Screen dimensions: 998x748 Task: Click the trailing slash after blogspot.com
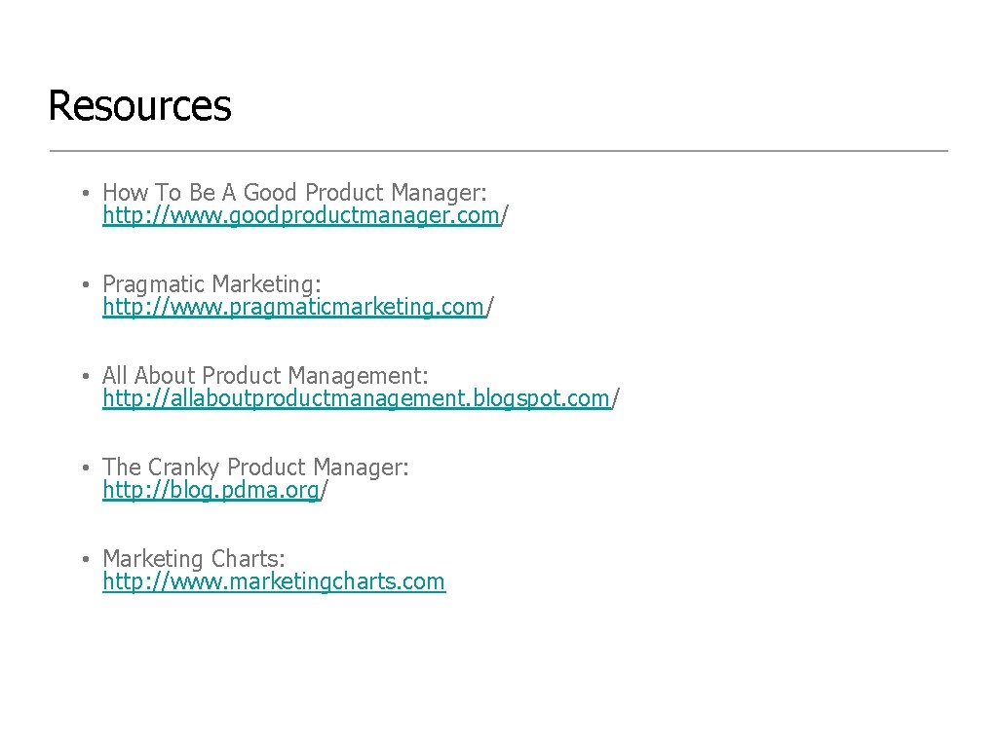pos(615,397)
